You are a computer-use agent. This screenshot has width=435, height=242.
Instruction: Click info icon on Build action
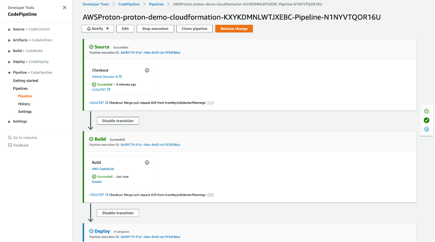[147, 163]
